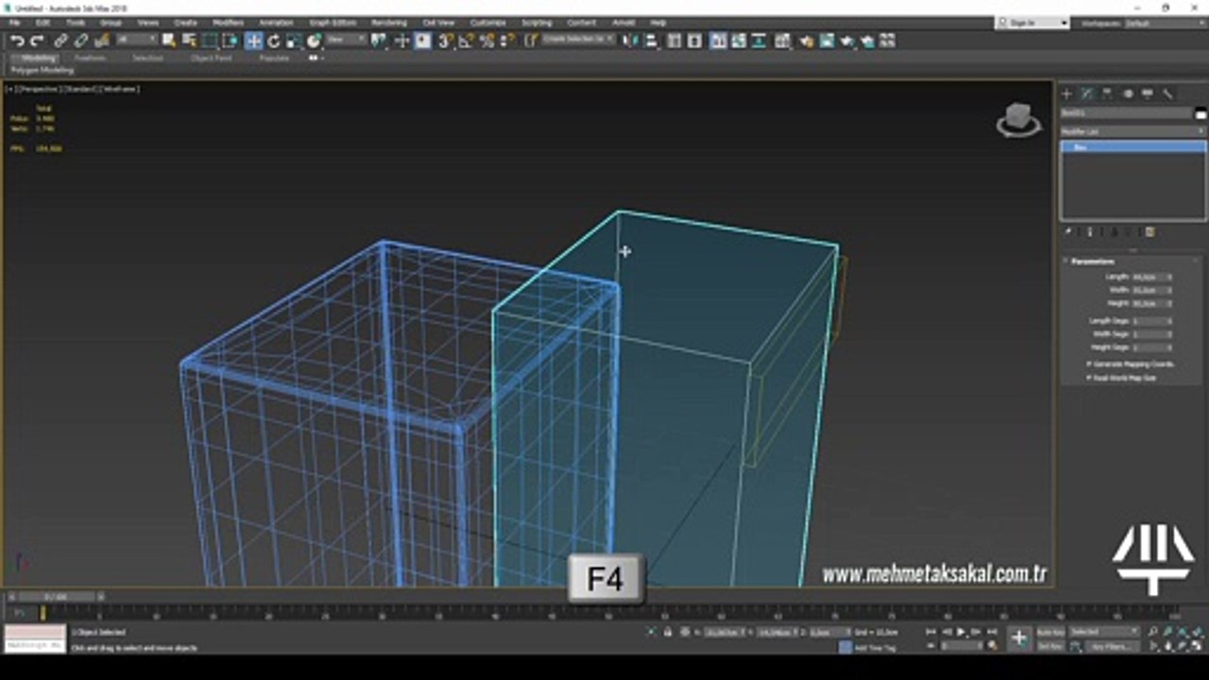The width and height of the screenshot is (1209, 680).
Task: Click the Mirror tool icon
Action: (632, 41)
